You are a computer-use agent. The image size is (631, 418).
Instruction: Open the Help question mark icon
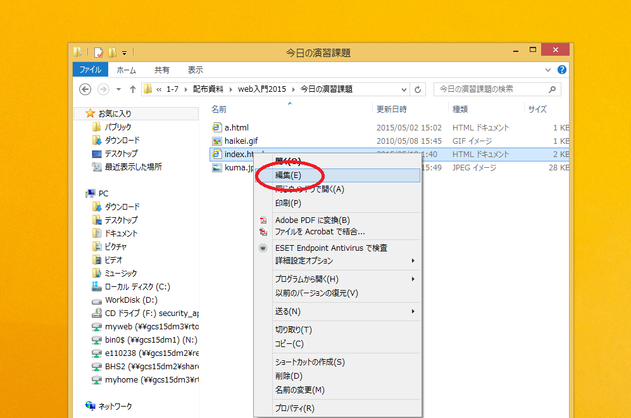[561, 70]
